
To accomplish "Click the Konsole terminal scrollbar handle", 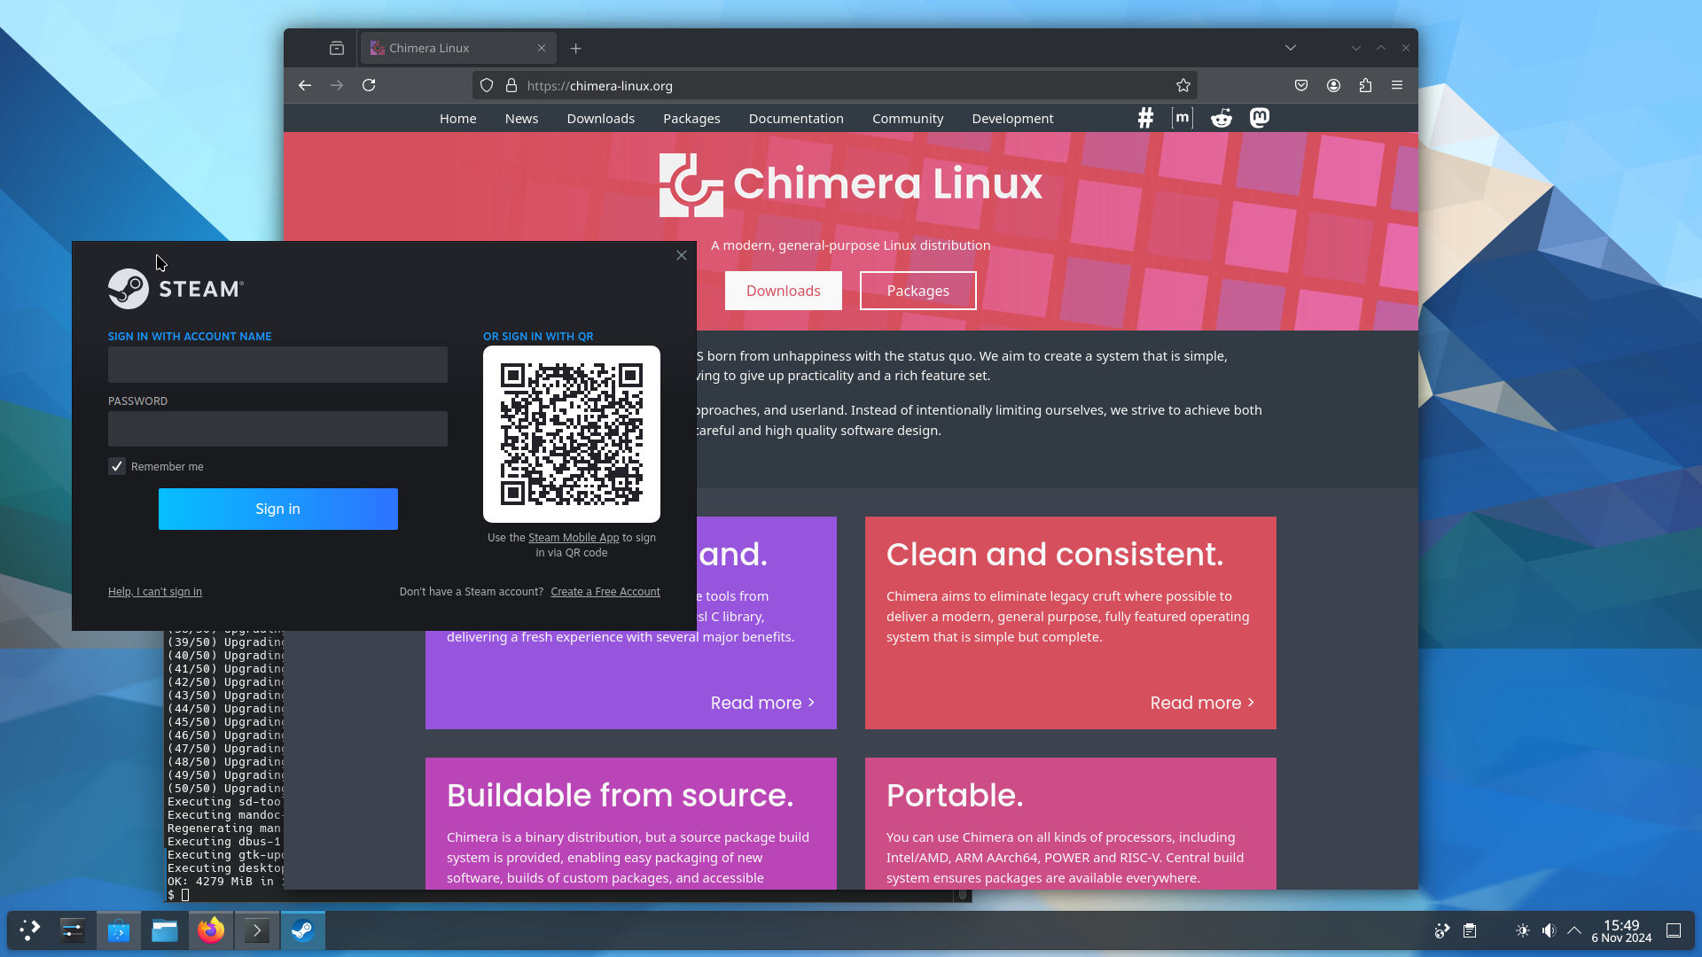I will click(963, 895).
